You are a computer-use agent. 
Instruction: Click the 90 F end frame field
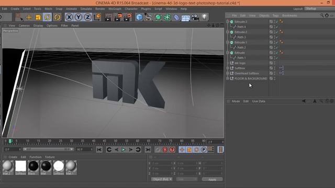click(84, 150)
